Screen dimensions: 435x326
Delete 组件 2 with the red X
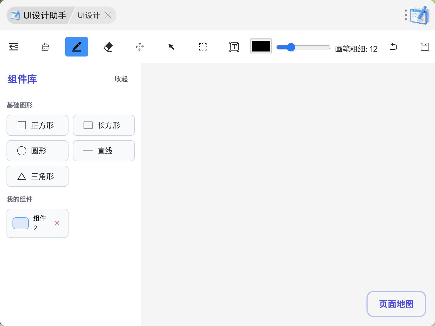pos(57,223)
